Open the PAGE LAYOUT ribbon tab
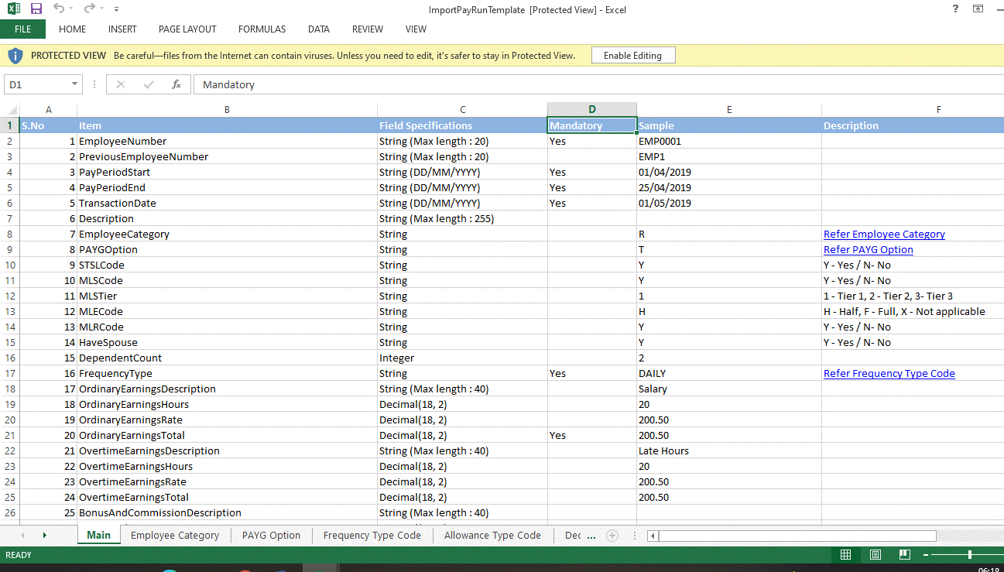Image resolution: width=1004 pixels, height=572 pixels. (187, 29)
